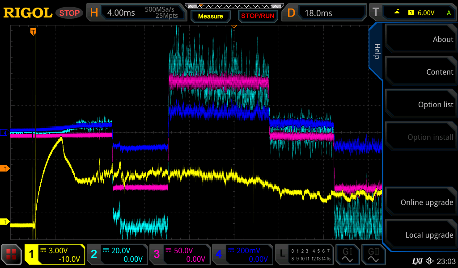Click the RIGOL logo

tap(28, 13)
